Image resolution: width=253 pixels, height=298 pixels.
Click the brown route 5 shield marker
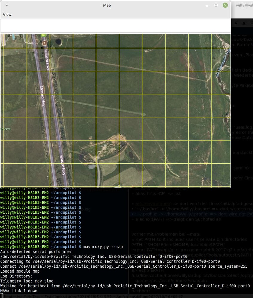point(44,43)
